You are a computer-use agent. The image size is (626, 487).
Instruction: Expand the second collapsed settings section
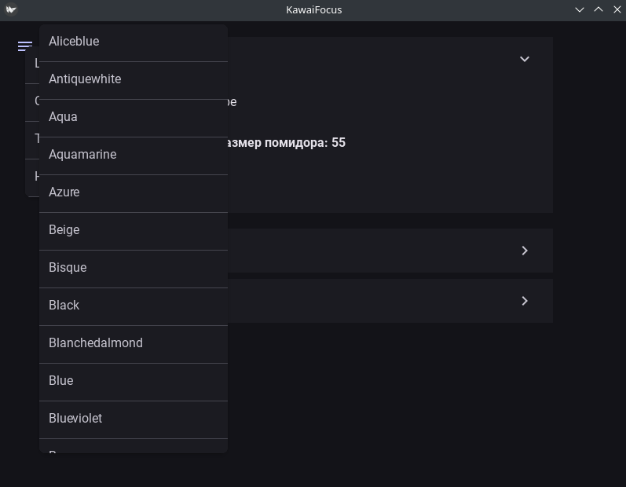(x=524, y=251)
